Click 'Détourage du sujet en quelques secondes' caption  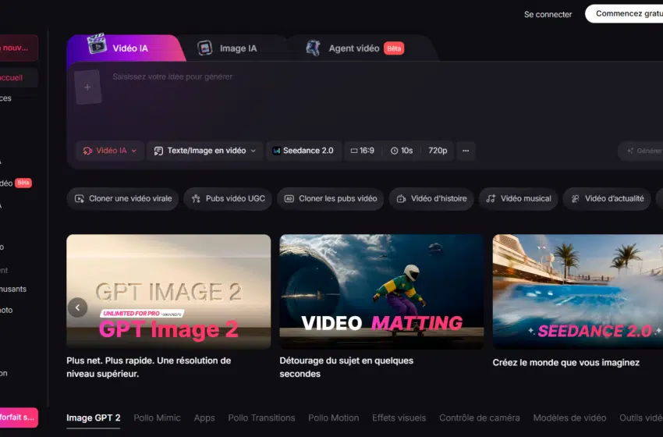(x=346, y=368)
